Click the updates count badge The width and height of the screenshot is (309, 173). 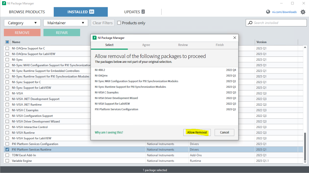[143, 12]
